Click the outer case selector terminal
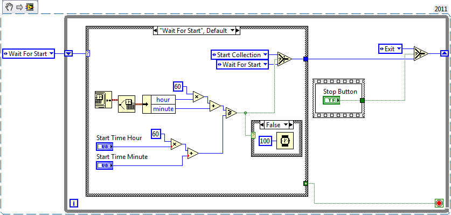The height and width of the screenshot is (215, 451). pyautogui.click(x=88, y=53)
